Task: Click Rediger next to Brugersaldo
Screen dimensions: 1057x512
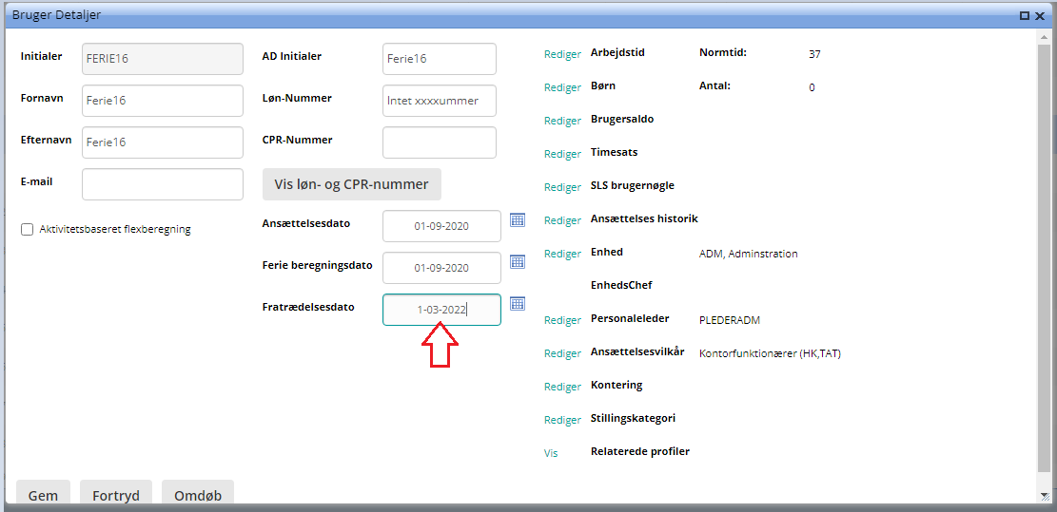Action: point(562,121)
